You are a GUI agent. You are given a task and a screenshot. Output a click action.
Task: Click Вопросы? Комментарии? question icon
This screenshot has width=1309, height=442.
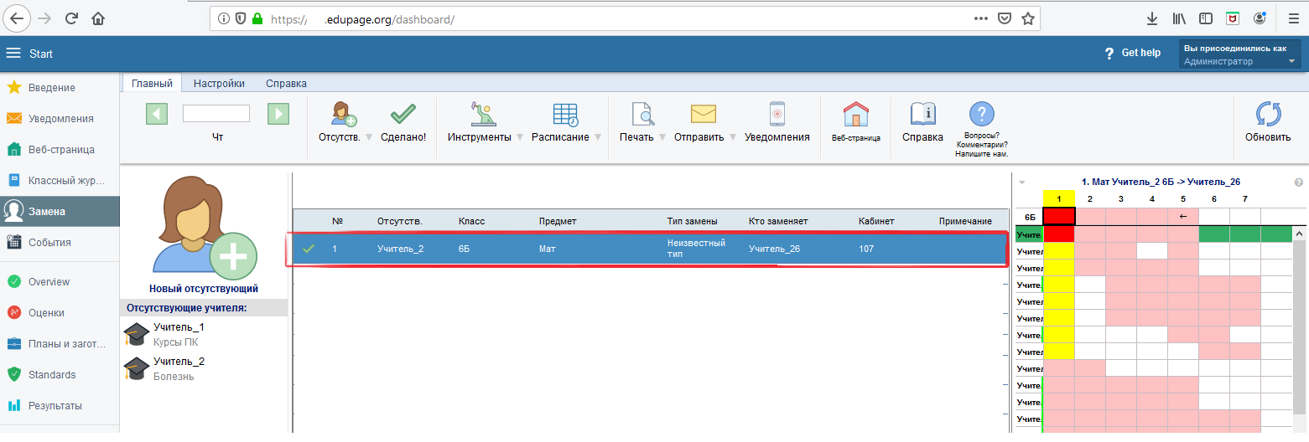tap(981, 115)
